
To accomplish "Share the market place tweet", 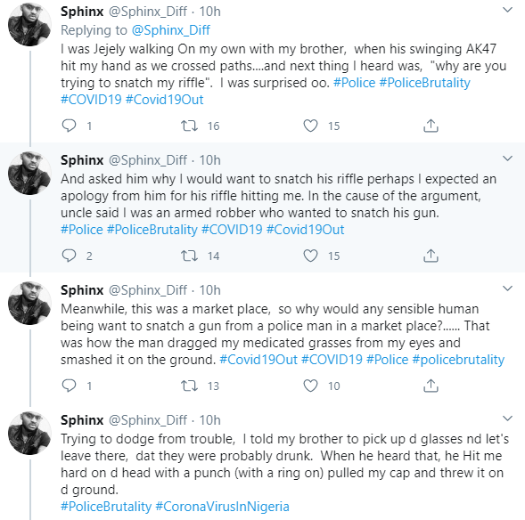I will (x=431, y=386).
